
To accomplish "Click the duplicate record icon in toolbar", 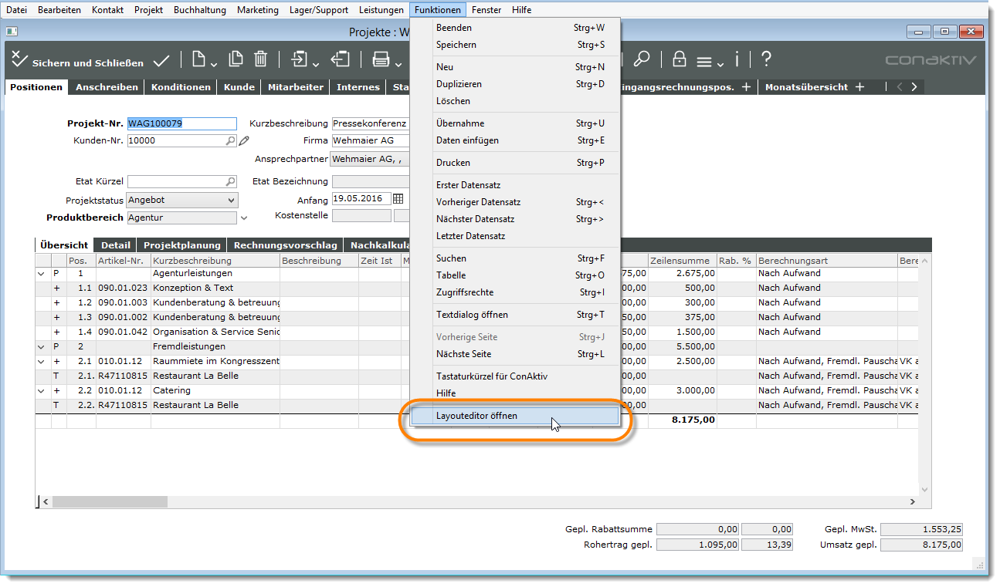I will point(236,59).
